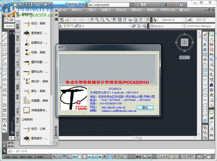Toggle grid display in the status bar
Screen dimensions: 217x161
pyautogui.click(x=64, y=157)
